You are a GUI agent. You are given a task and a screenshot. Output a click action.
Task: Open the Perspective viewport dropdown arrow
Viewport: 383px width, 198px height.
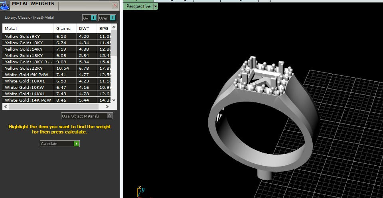pyautogui.click(x=156, y=7)
